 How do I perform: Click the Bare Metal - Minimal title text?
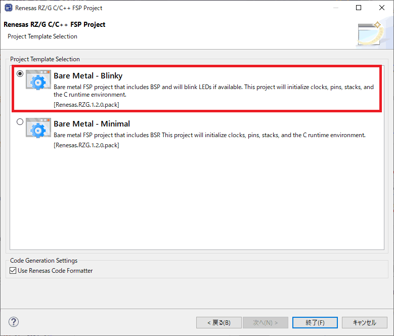coord(92,123)
